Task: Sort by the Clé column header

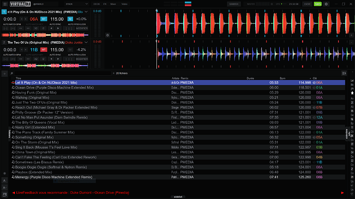Action: (315, 78)
